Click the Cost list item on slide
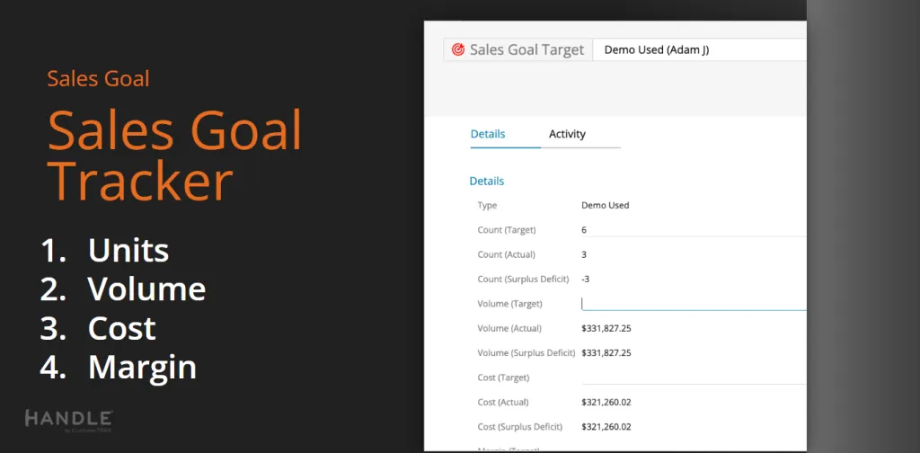The height and width of the screenshot is (453, 920). click(122, 329)
